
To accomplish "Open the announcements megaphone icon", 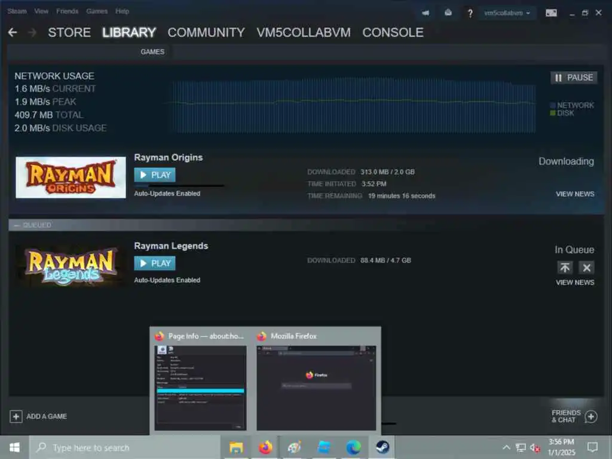I will coord(426,13).
